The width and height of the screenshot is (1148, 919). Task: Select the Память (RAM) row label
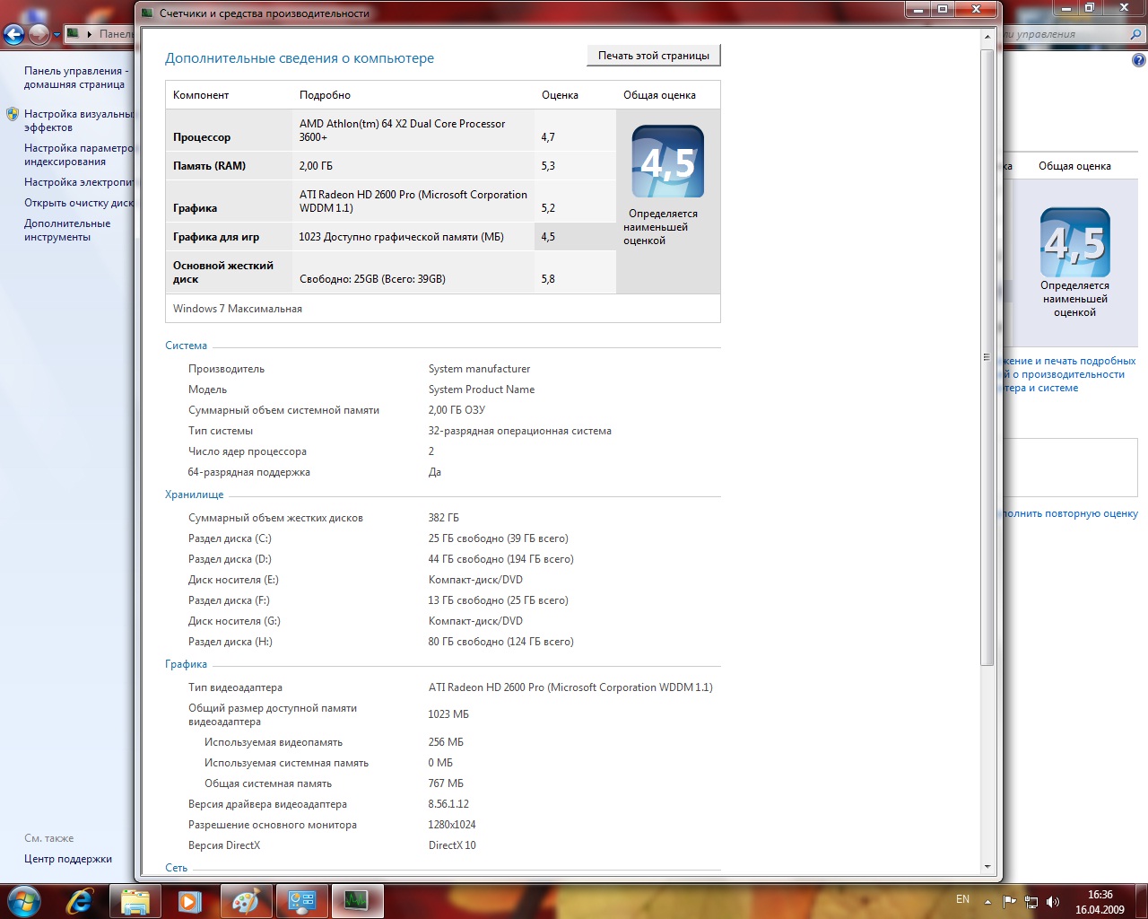coord(209,166)
